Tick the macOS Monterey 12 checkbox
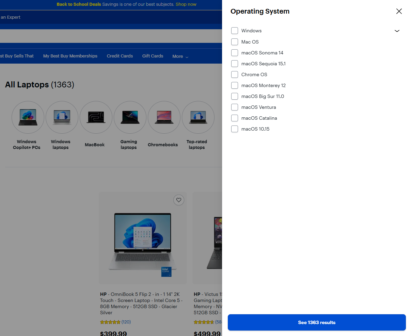 coord(235,85)
